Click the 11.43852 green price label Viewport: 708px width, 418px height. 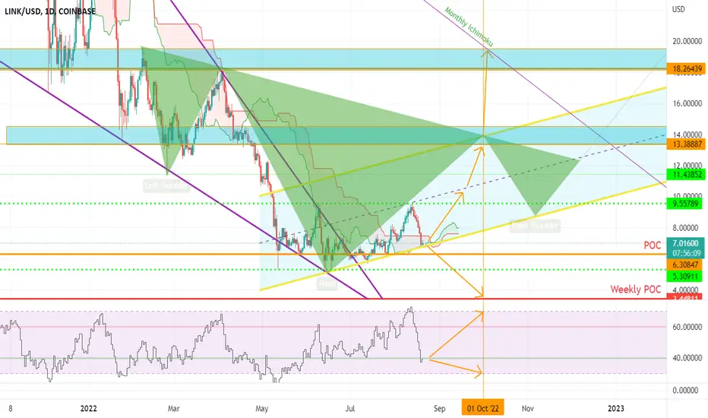(x=686, y=175)
